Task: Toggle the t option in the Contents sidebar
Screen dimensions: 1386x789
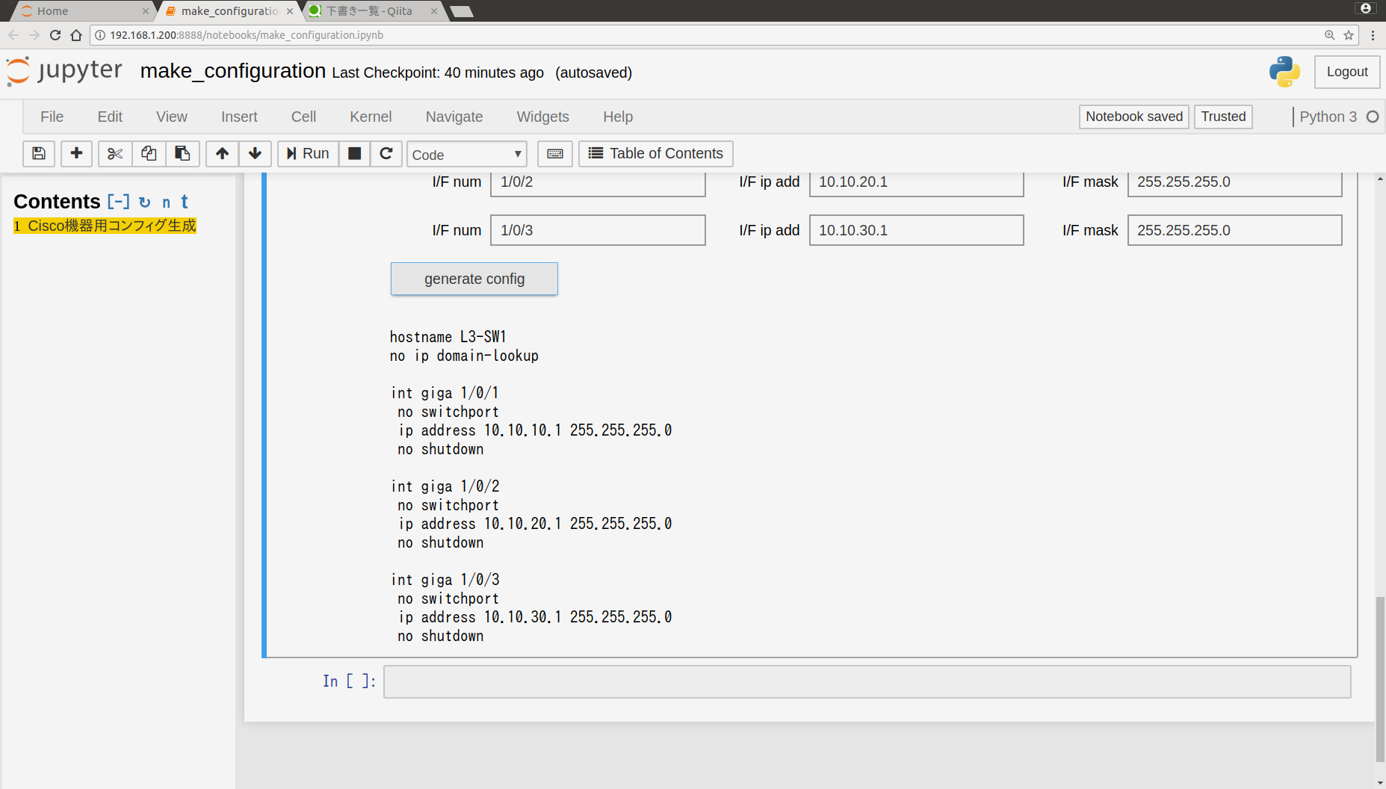Action: pos(184,202)
